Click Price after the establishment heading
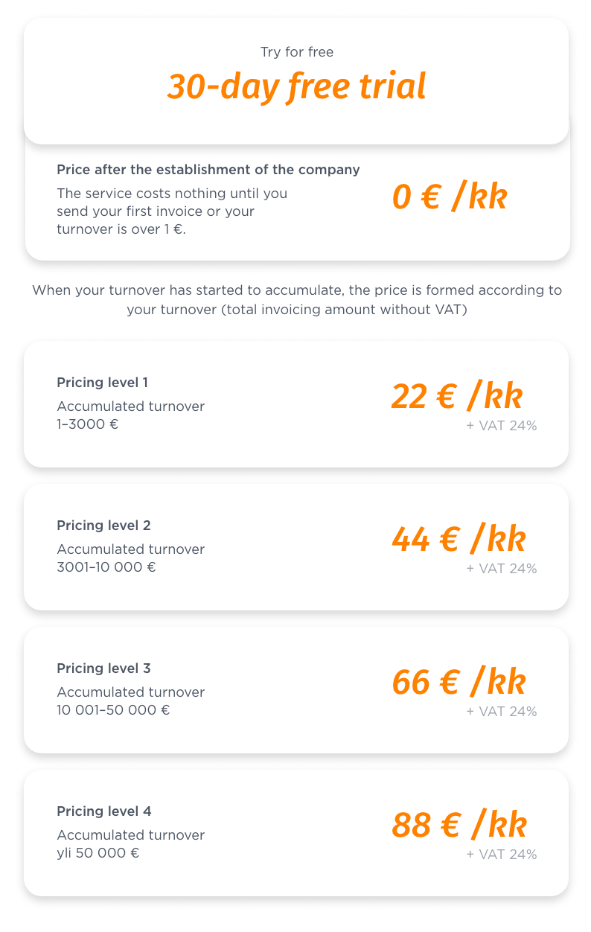 208,170
